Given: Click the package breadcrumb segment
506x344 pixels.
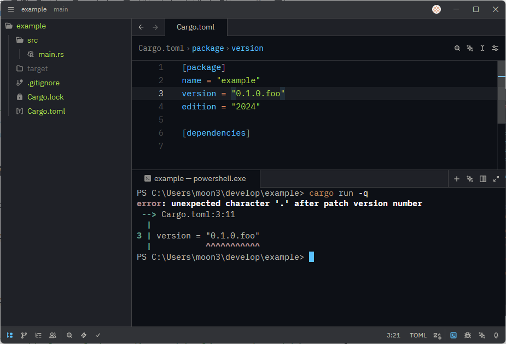Looking at the screenshot, I should point(208,48).
